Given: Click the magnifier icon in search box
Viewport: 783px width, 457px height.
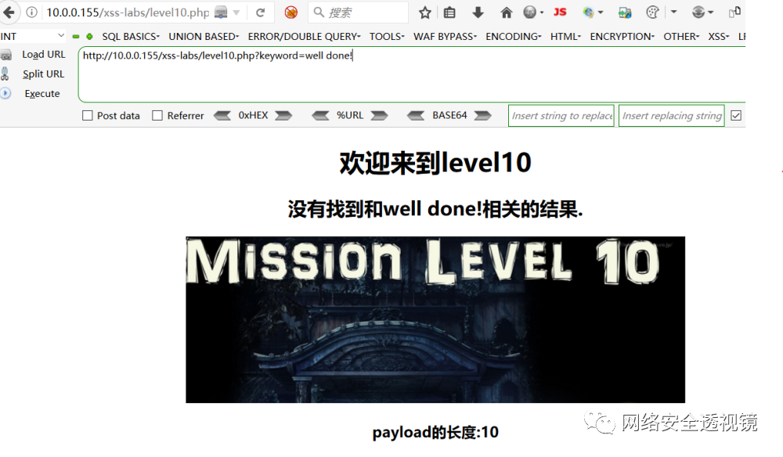Looking at the screenshot, I should tap(319, 12).
